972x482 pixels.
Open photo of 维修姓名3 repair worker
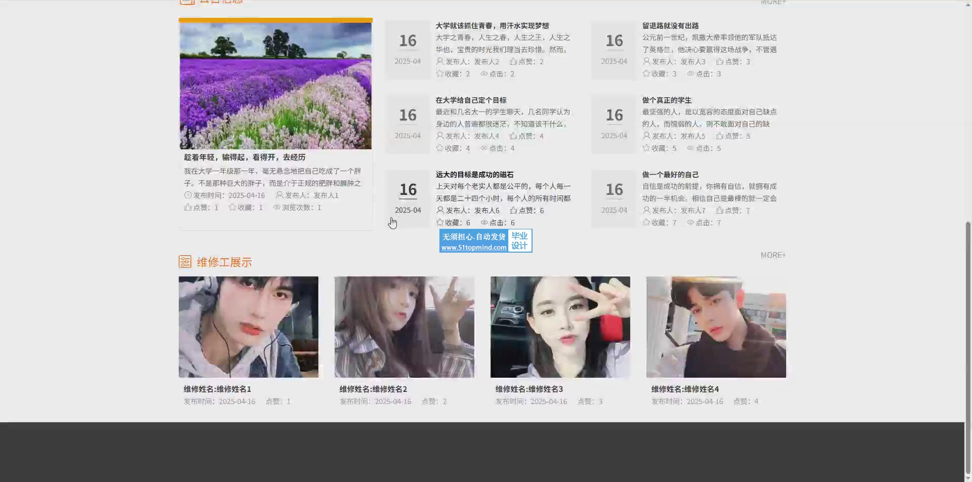pos(560,327)
